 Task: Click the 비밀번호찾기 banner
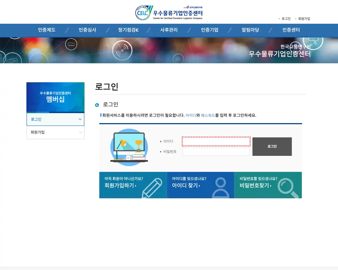[x=268, y=185]
